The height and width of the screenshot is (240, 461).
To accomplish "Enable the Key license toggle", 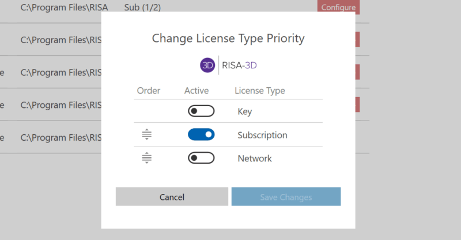I will click(201, 111).
